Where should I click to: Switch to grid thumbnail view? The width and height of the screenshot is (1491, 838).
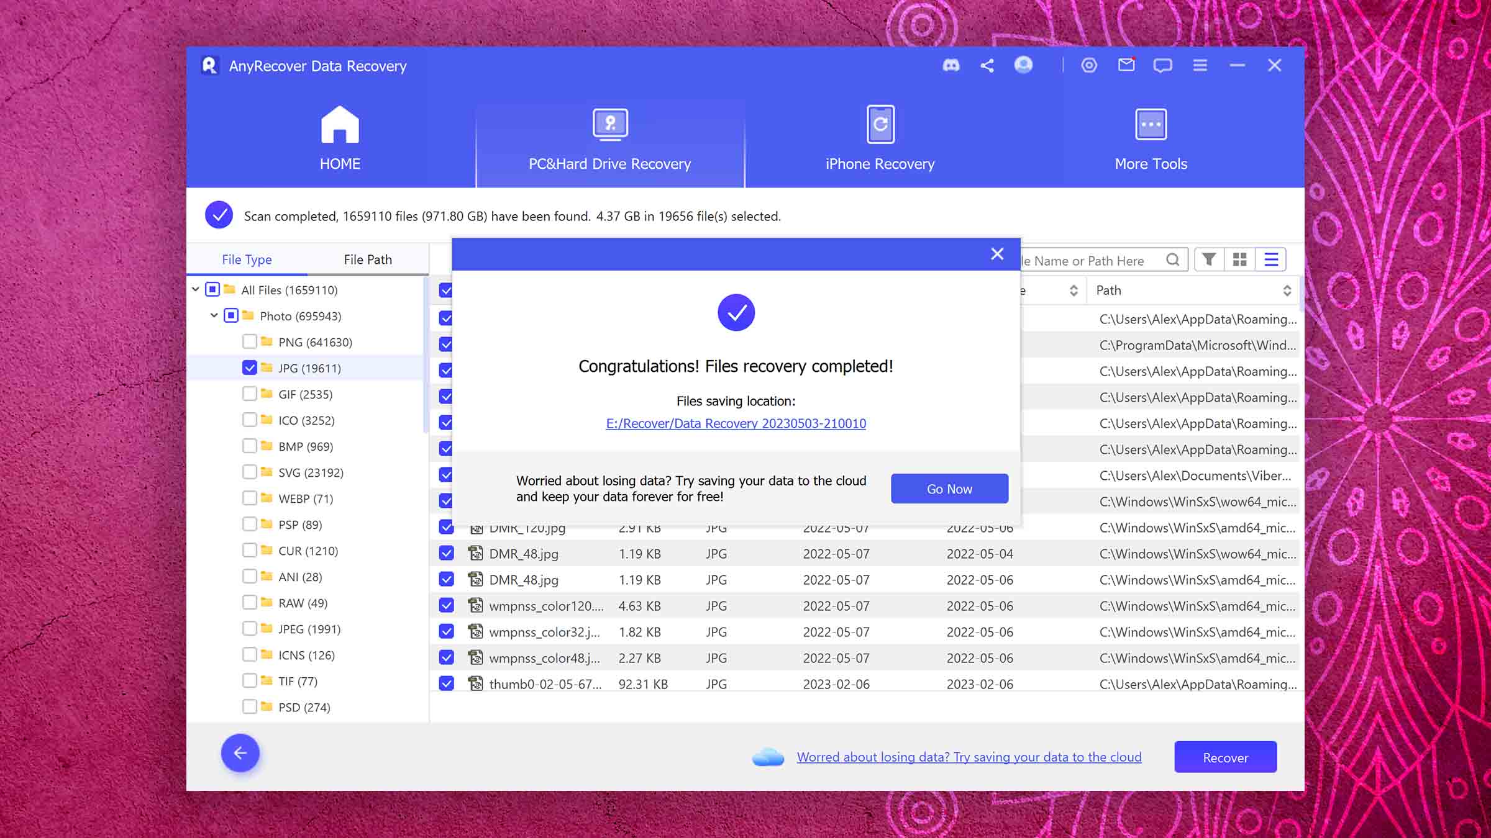click(x=1240, y=259)
